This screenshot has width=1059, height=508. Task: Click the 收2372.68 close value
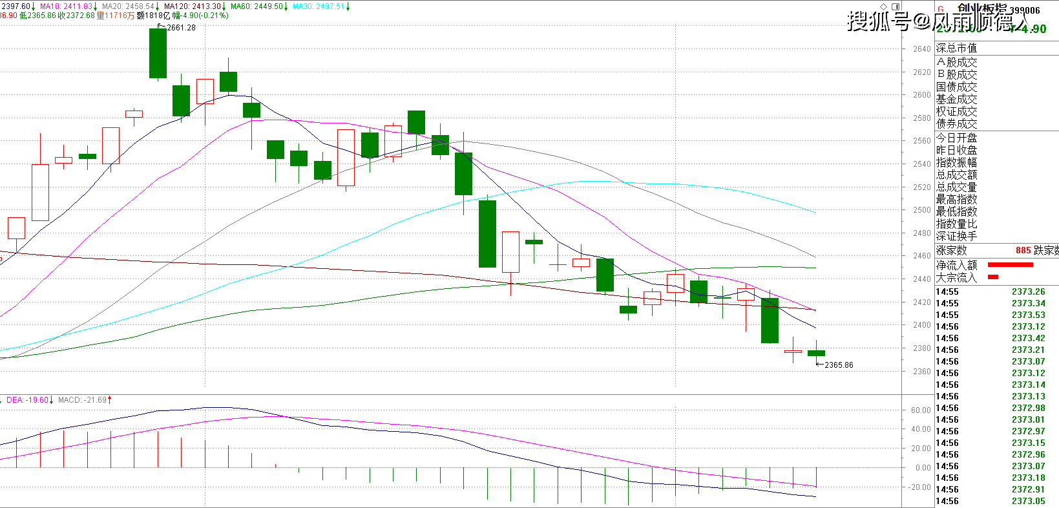click(76, 16)
